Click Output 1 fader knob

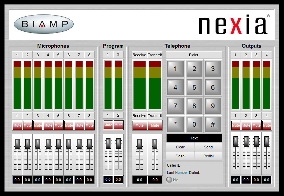coord(236,141)
